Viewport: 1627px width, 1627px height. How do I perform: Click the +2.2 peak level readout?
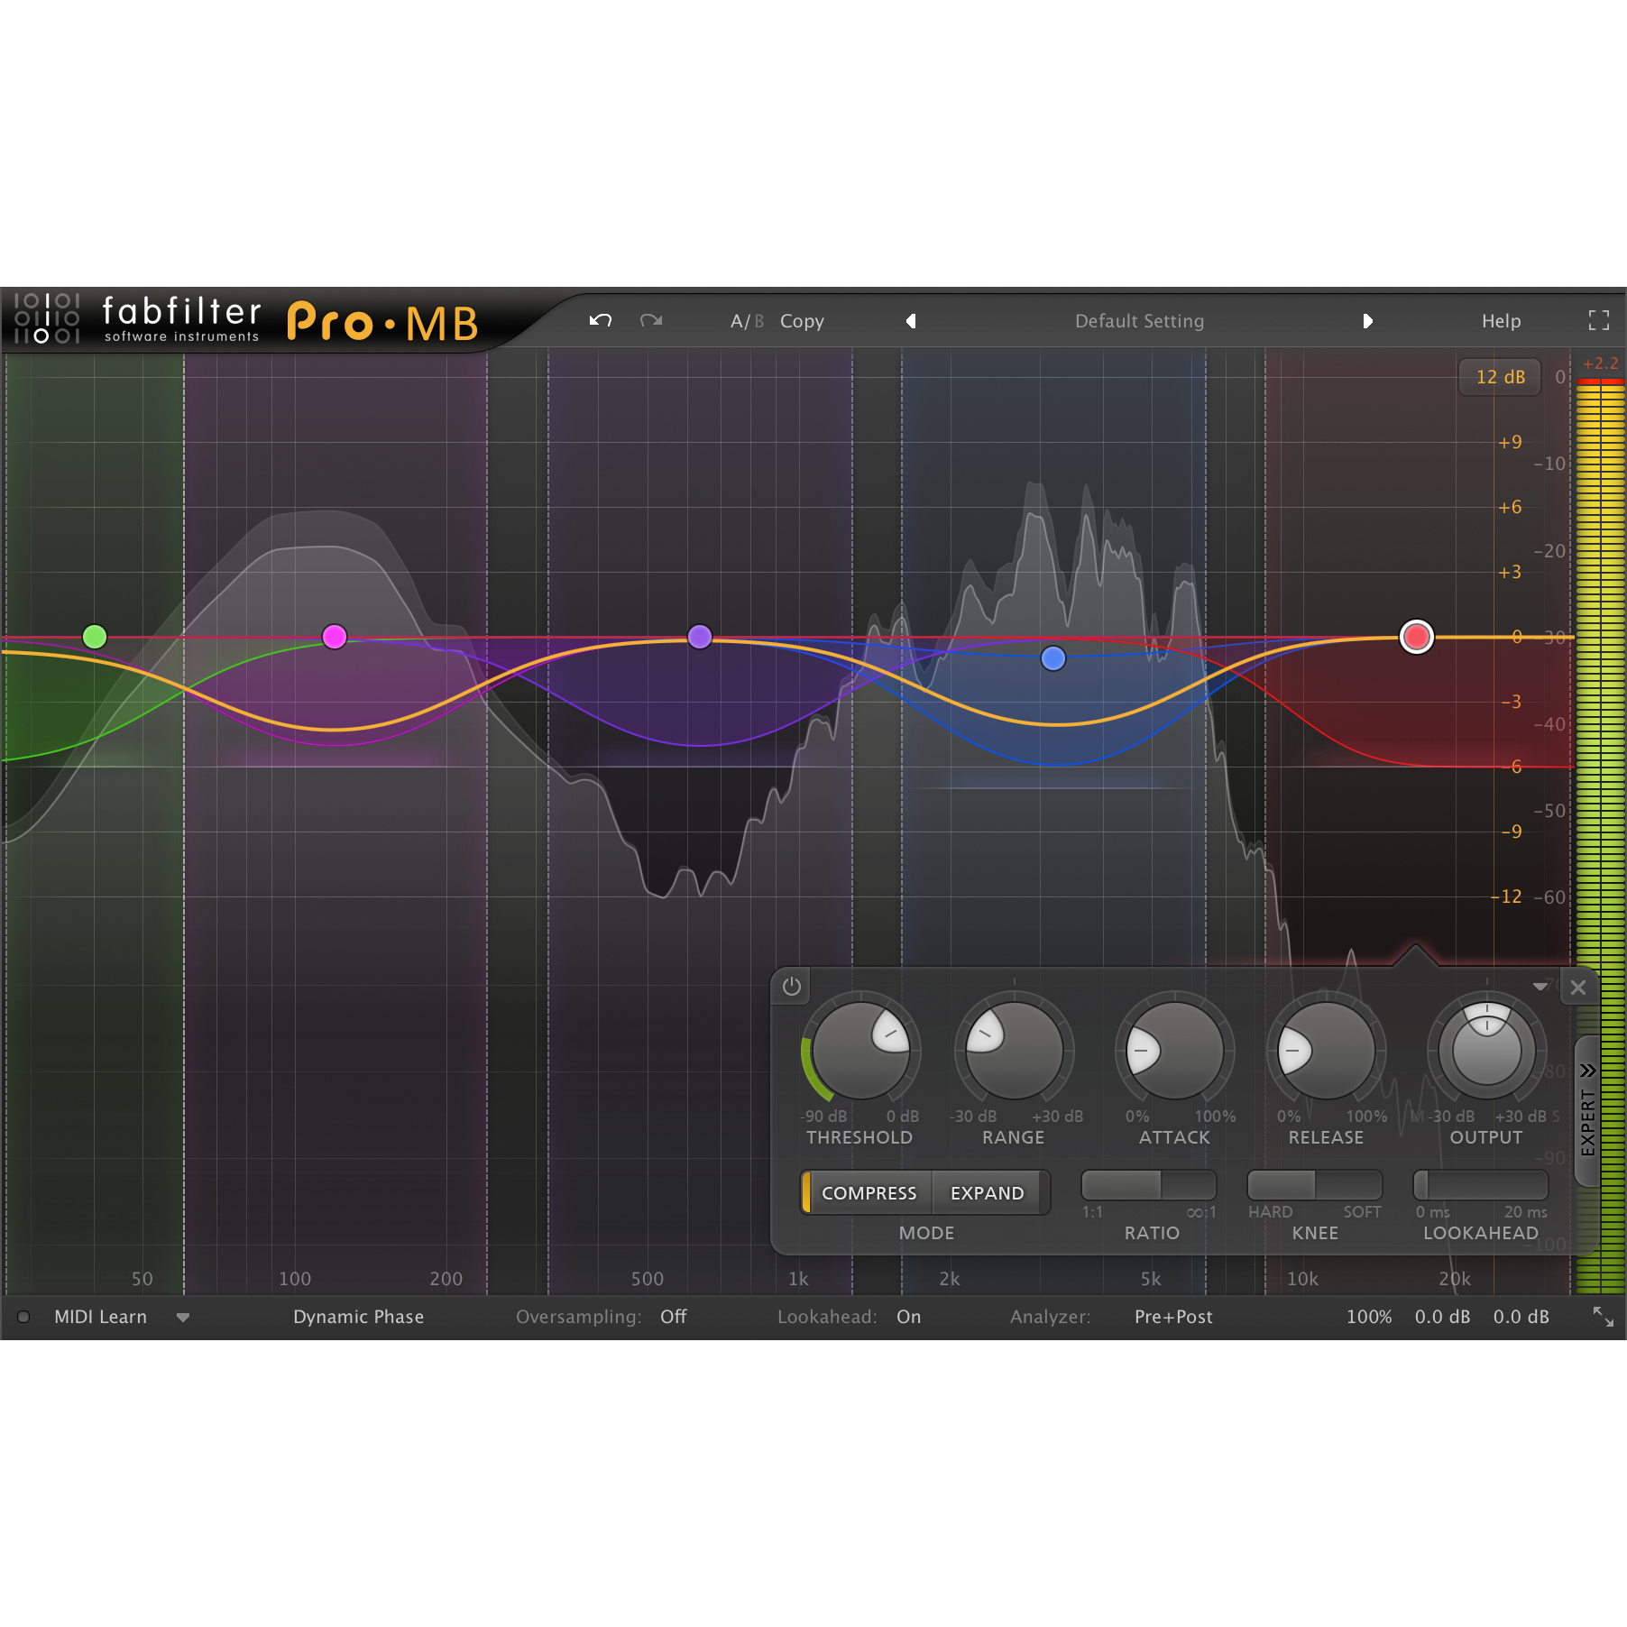click(1601, 363)
